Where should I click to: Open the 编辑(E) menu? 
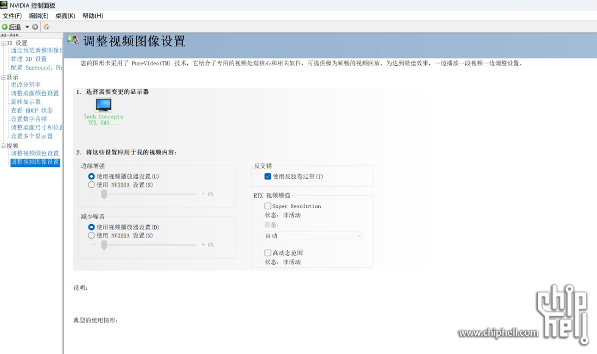[38, 16]
